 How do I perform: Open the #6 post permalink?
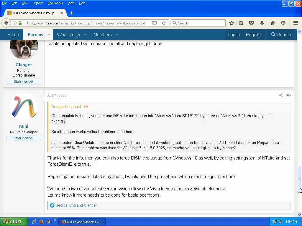(x=288, y=95)
